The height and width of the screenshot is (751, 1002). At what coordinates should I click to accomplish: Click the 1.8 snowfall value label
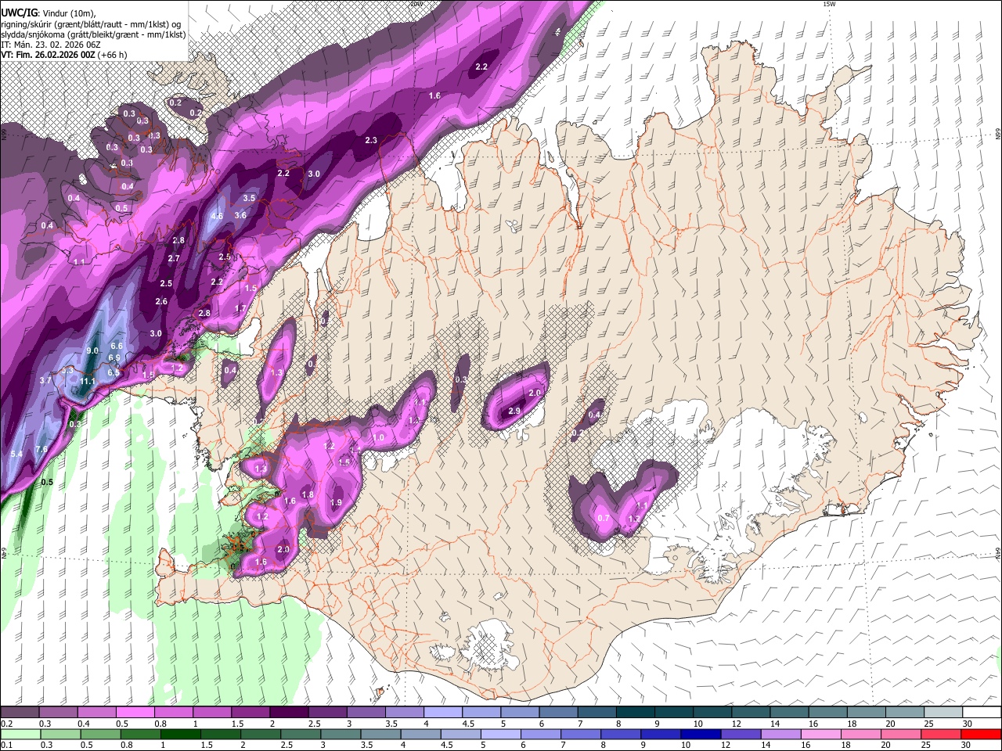308,494
